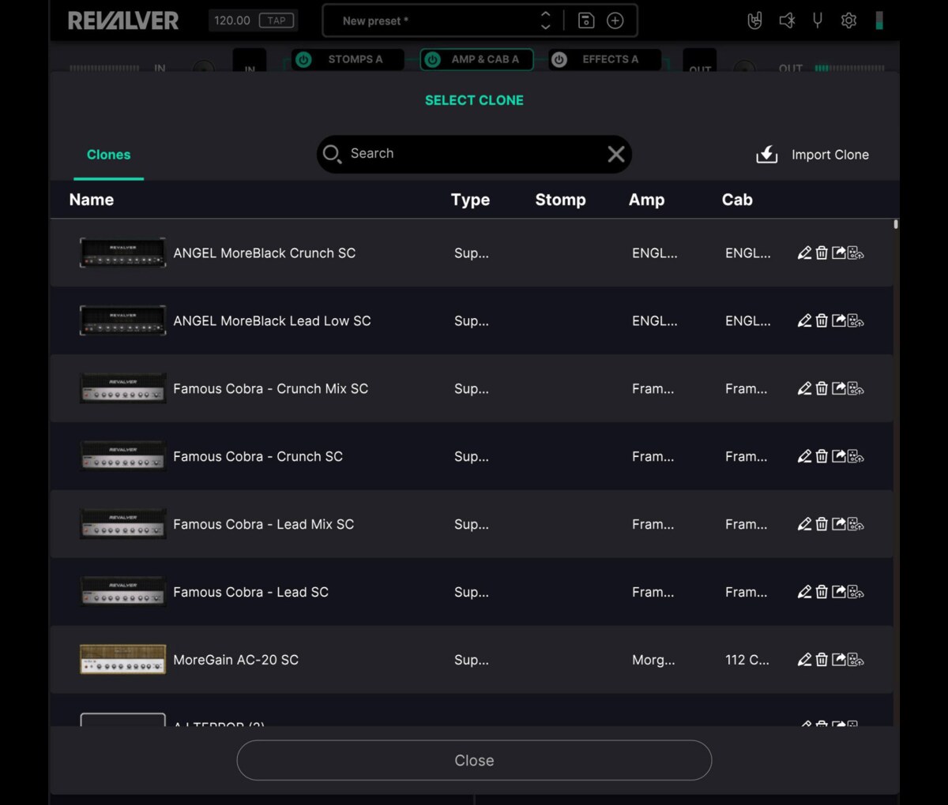Enable EFFECTS A power button
Screen dimensions: 948x805
[x=559, y=59]
